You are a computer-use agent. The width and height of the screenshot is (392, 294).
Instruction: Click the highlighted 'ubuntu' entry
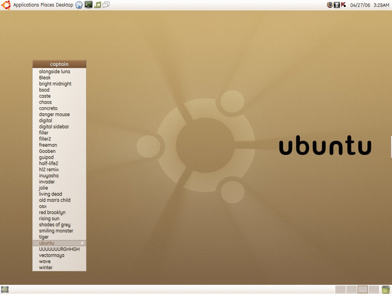(x=59, y=243)
